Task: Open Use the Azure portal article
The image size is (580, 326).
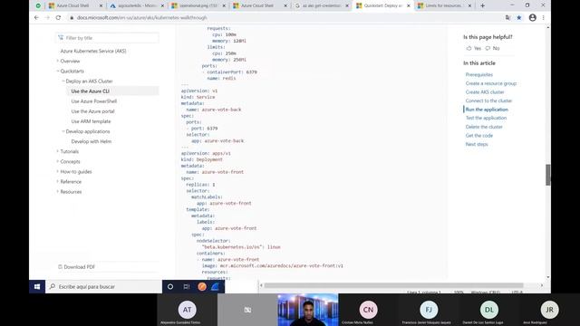Action: click(92, 111)
